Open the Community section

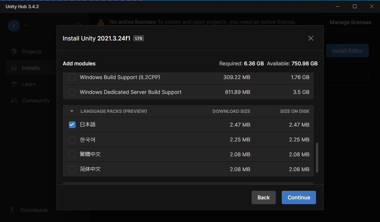coord(36,101)
